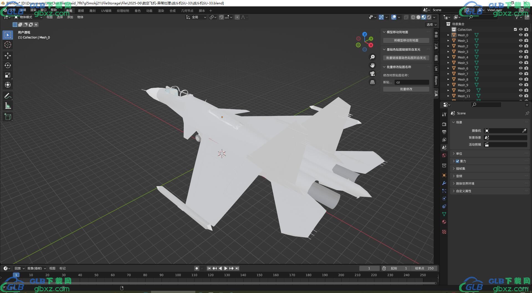Viewport: 532px width, 293px height.
Task: Toggle perspective/orthographic grid view icon
Action: [x=372, y=82]
